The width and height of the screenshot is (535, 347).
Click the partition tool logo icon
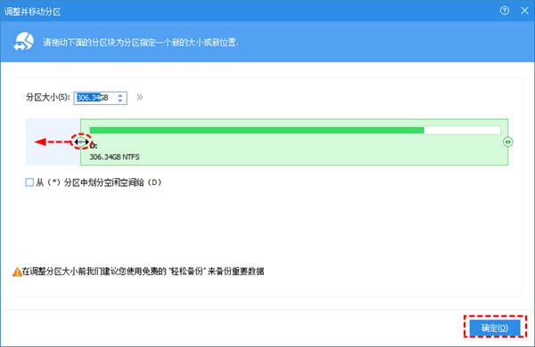tap(23, 42)
